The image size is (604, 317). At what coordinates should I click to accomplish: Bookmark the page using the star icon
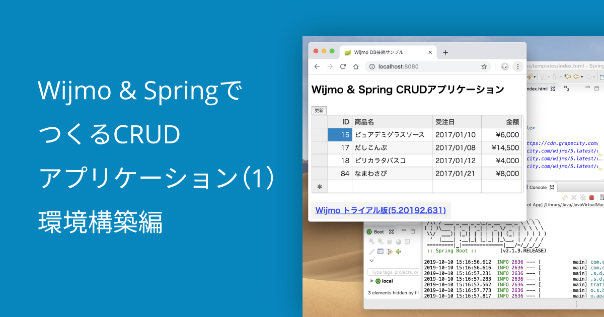click(483, 66)
